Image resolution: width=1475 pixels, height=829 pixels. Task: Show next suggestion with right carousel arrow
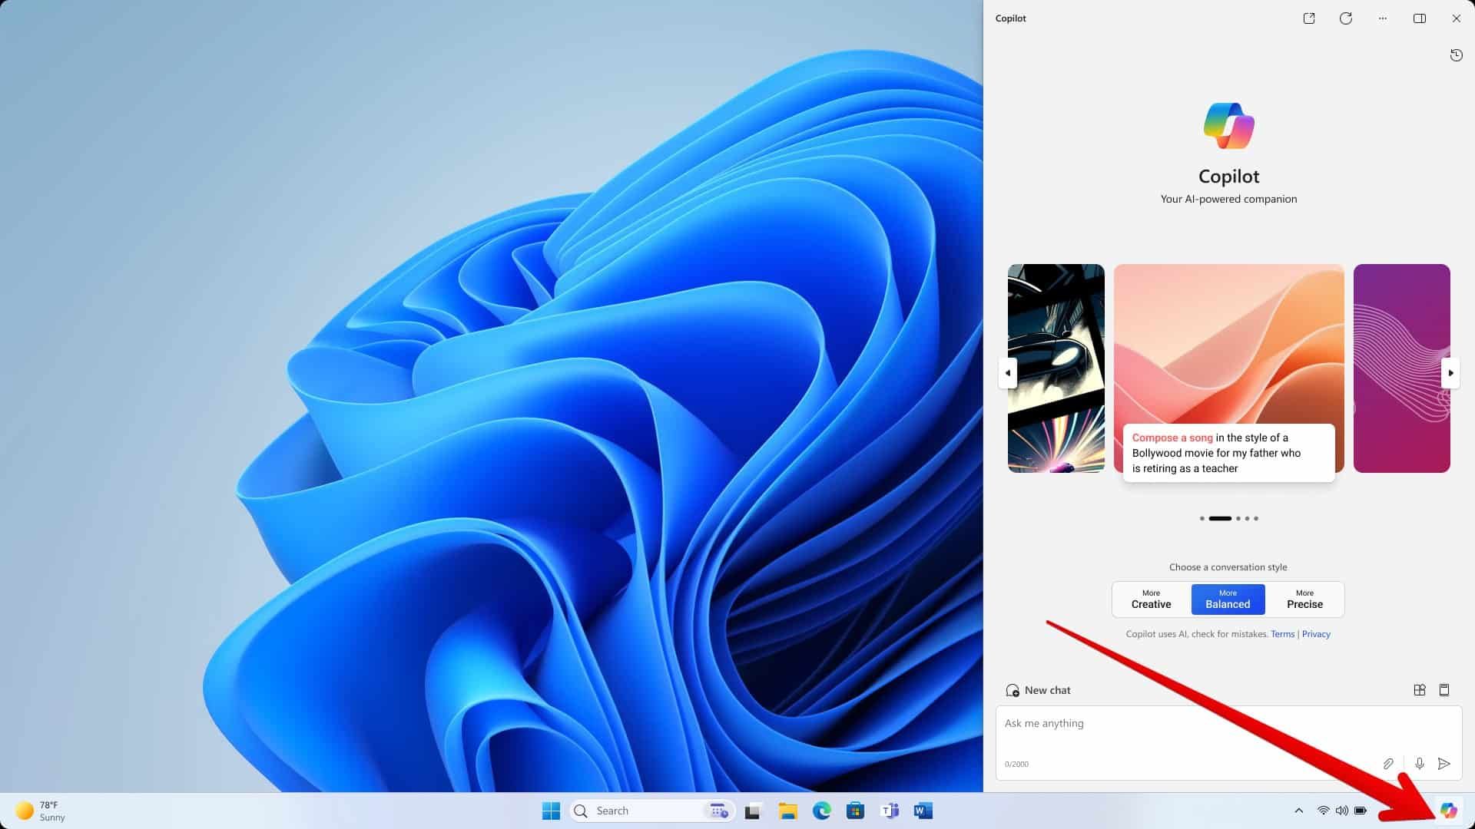pos(1450,373)
